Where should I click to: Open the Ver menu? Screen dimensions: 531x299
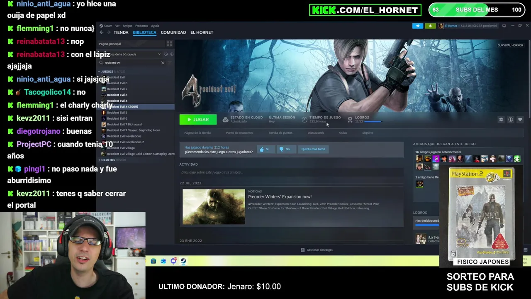tap(117, 26)
